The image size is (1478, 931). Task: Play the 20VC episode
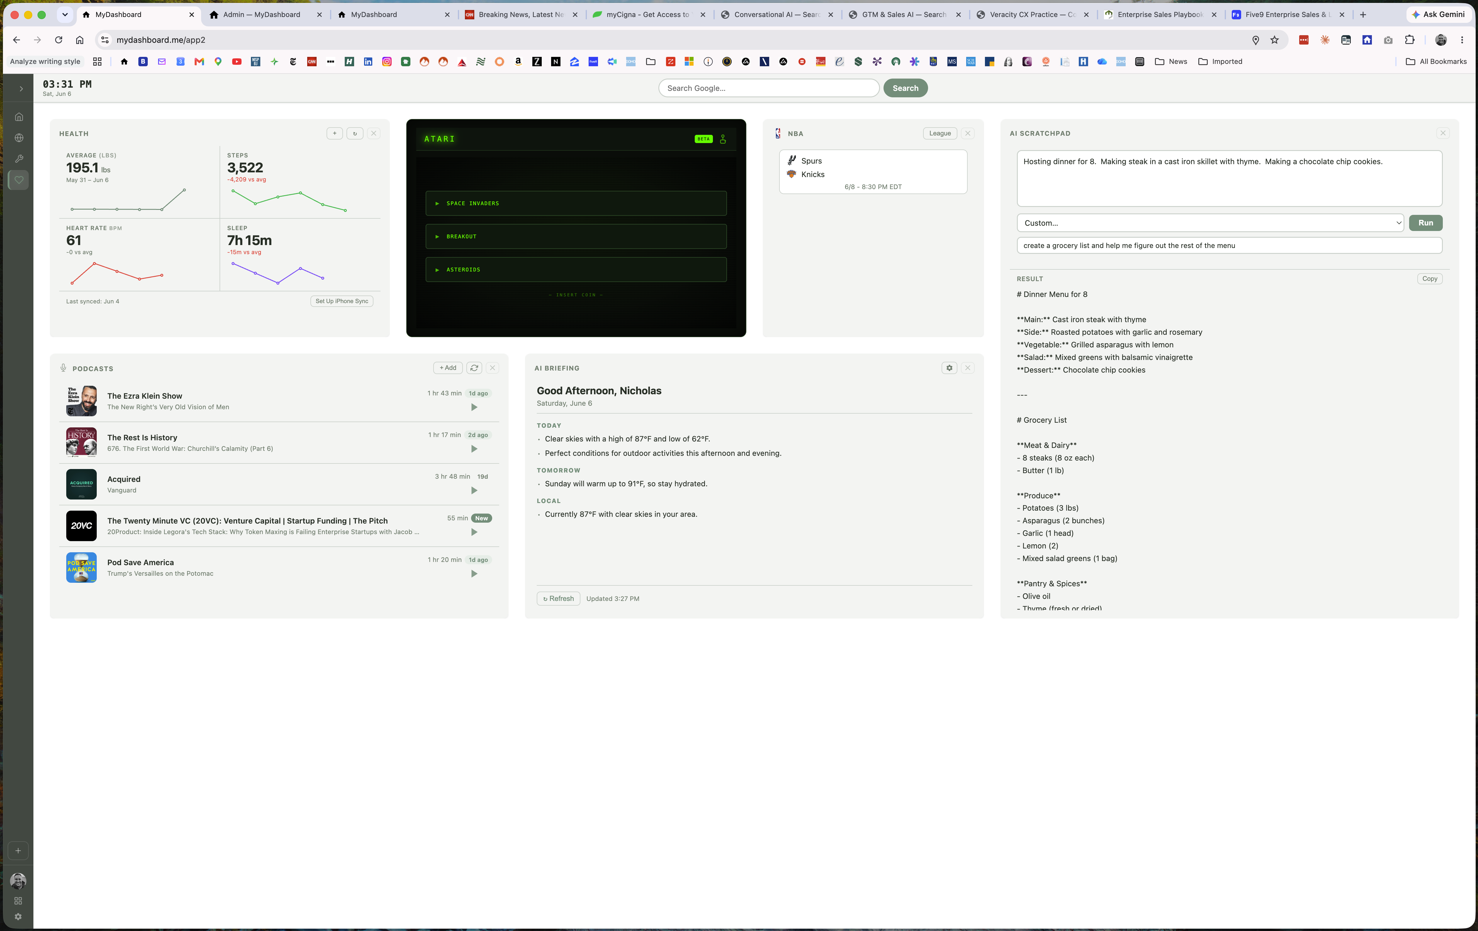474,532
